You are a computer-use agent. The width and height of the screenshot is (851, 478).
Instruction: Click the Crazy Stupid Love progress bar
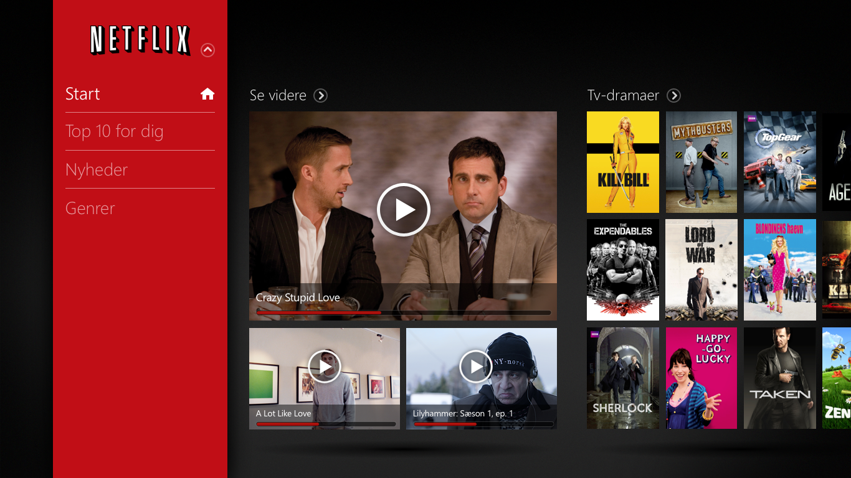point(404,312)
